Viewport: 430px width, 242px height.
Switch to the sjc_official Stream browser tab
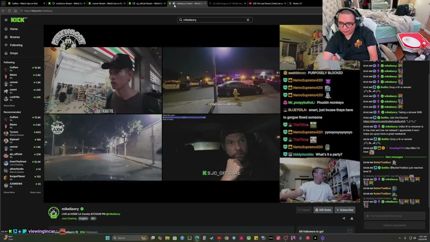(x=147, y=3)
